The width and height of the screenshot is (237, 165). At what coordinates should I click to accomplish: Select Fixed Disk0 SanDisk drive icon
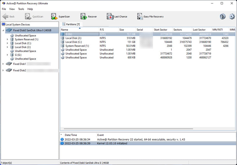[9, 30]
